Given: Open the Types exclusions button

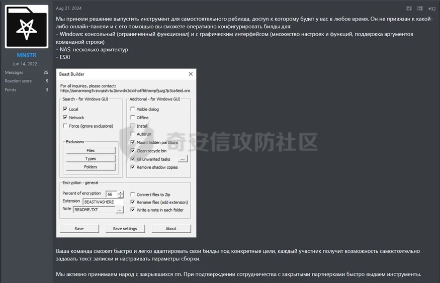Looking at the screenshot, I should point(91,159).
